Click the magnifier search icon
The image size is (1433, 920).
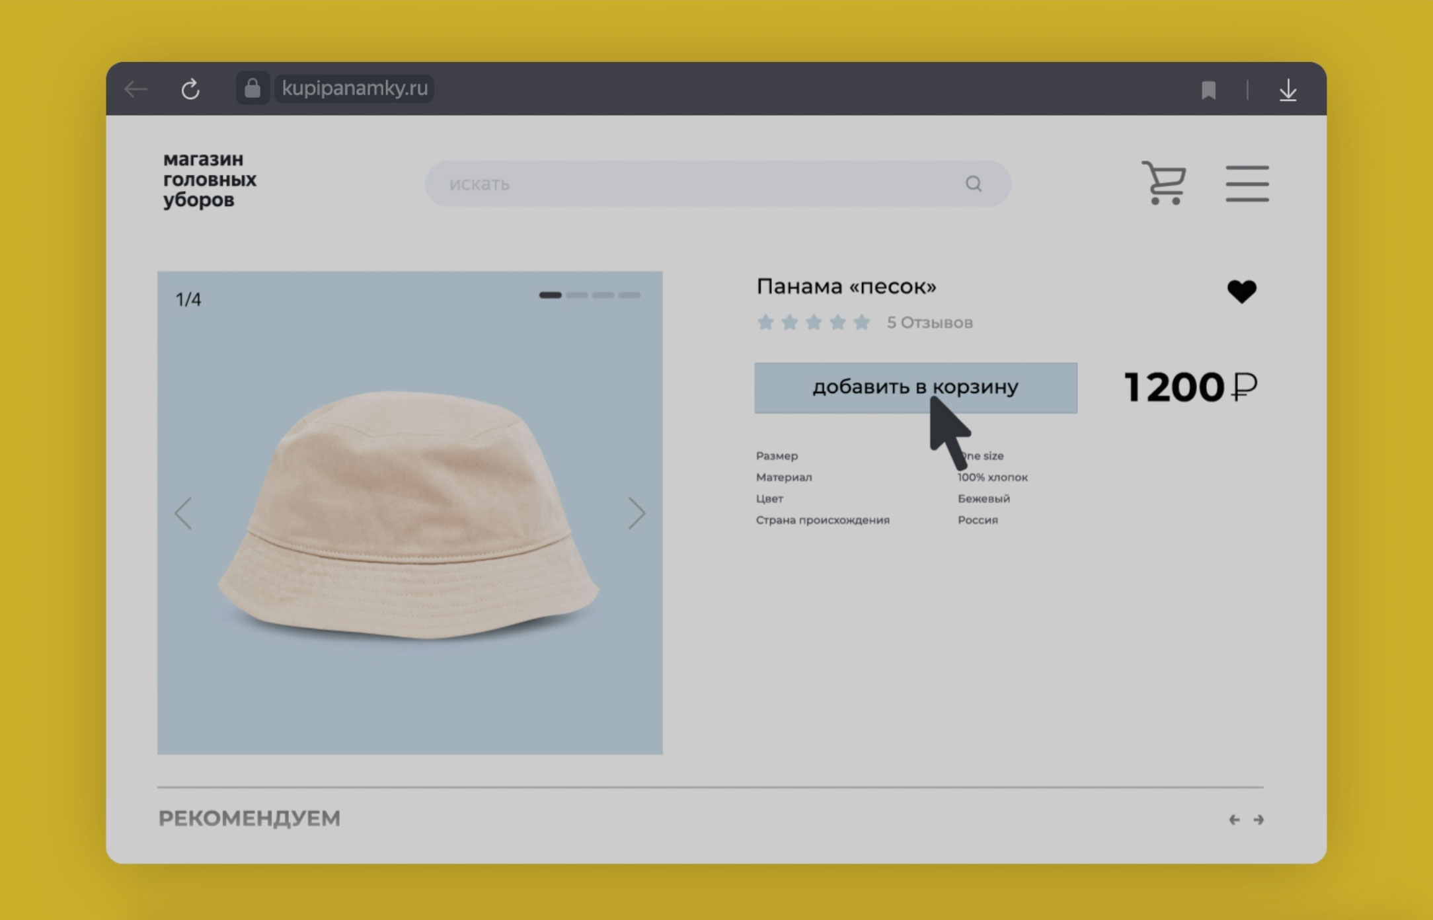click(x=973, y=184)
